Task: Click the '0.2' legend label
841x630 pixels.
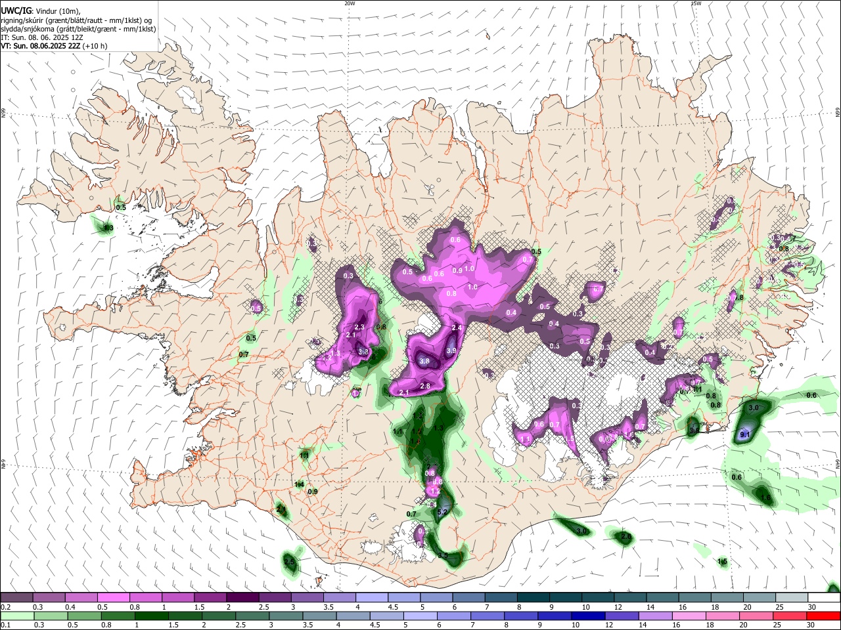Action: pos(5,607)
